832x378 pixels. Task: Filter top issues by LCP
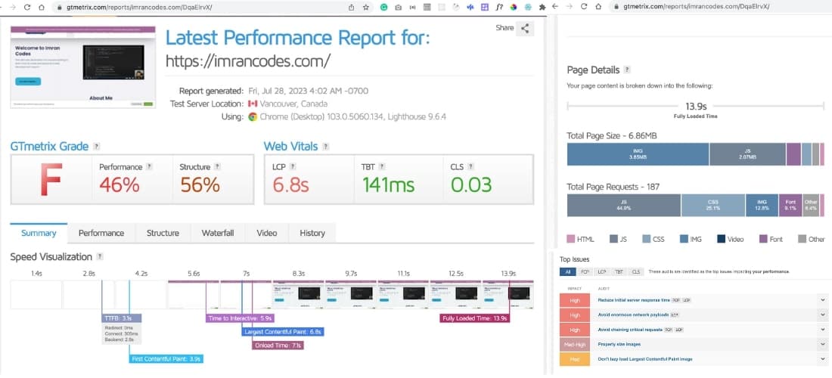[x=602, y=271]
